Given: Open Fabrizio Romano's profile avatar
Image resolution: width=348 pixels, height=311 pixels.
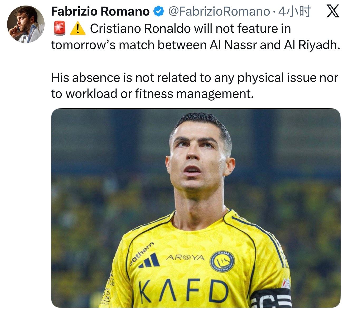Looking at the screenshot, I should (26, 24).
